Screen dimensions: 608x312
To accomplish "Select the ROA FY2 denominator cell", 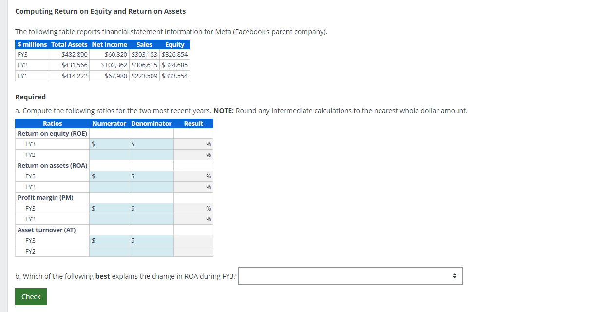I will pos(151,187).
